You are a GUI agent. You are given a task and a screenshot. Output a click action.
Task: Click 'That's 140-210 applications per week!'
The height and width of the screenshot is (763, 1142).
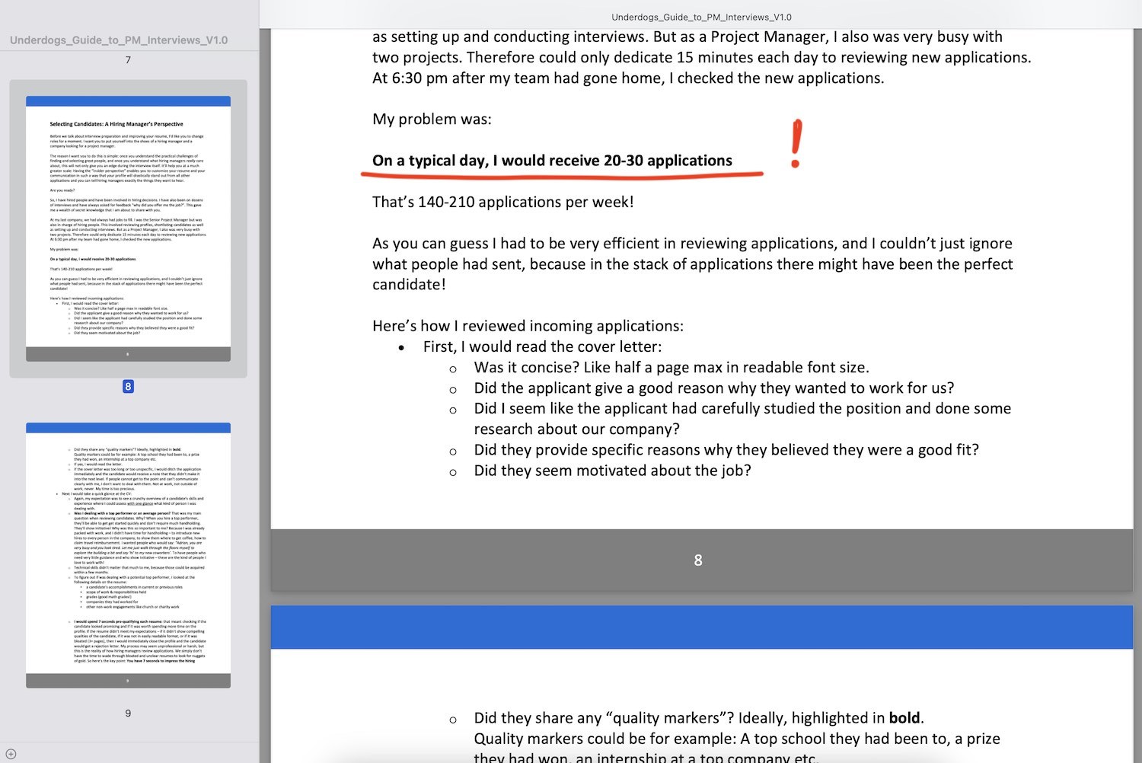502,202
